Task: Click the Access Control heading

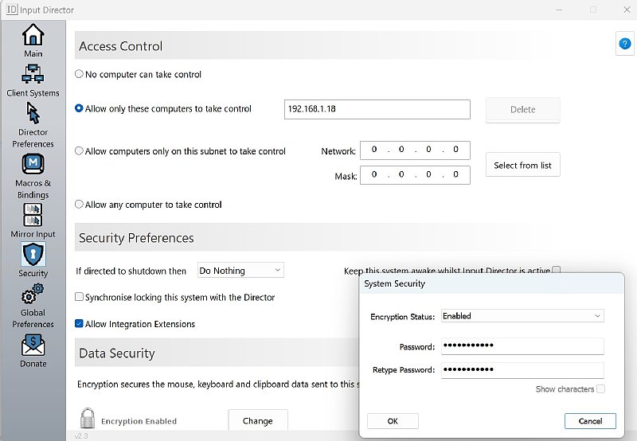Action: click(x=121, y=46)
